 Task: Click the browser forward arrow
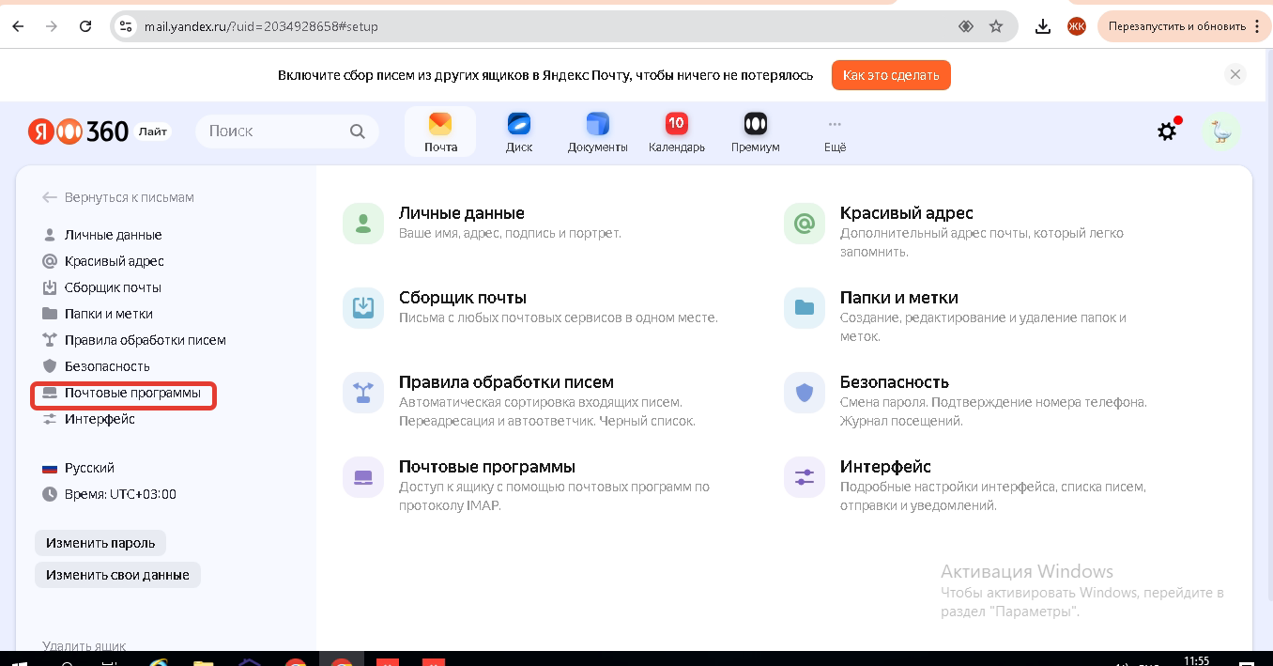(x=53, y=26)
